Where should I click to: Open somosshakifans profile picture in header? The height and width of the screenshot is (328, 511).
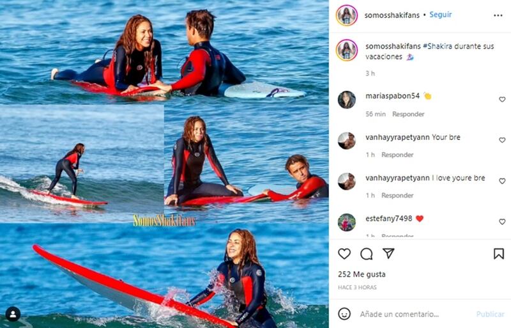346,15
